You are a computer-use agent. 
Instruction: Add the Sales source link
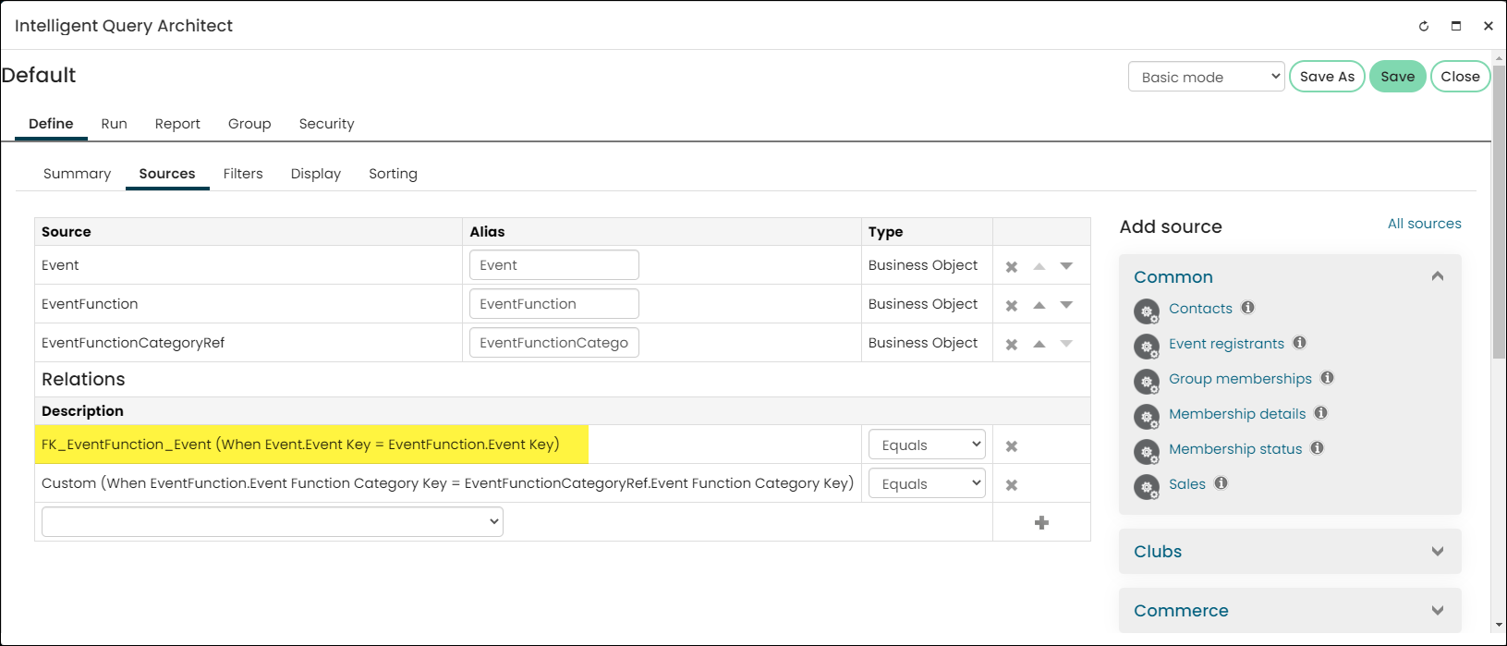pos(1187,484)
